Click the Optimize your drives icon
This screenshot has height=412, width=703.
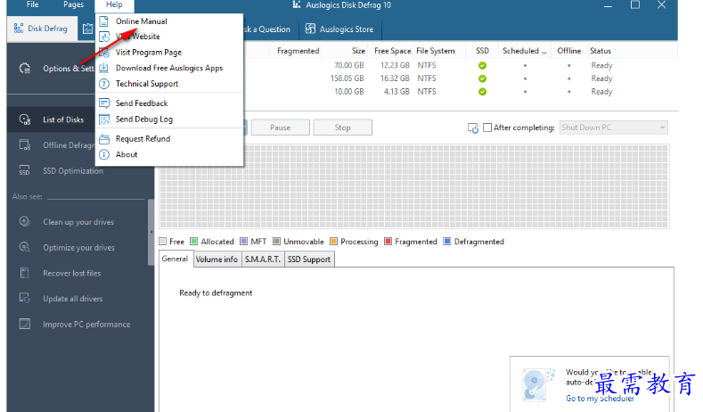25,247
